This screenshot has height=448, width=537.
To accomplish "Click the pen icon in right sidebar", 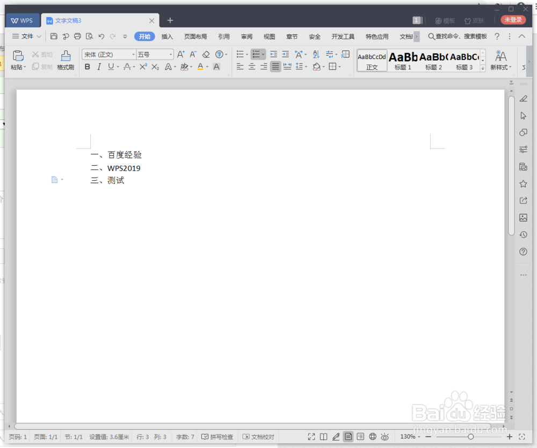I will pos(523,99).
